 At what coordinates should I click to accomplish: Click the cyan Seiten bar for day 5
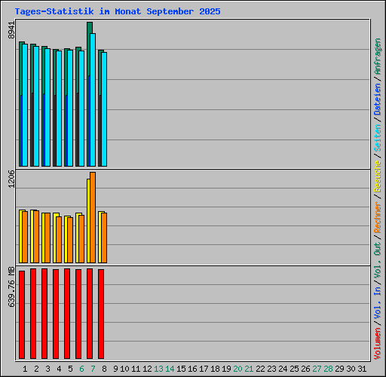pos(70,108)
